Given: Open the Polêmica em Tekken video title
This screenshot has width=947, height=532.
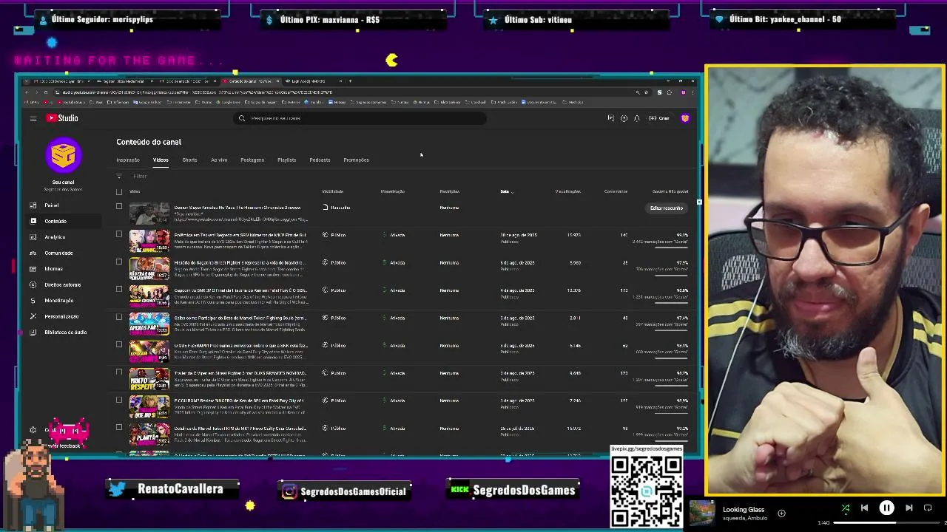Looking at the screenshot, I should (x=240, y=235).
